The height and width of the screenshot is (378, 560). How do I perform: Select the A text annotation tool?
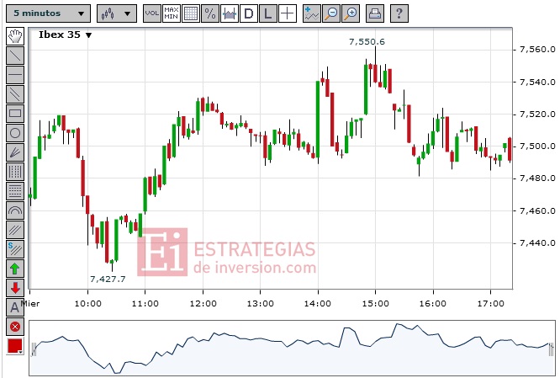tap(15, 307)
